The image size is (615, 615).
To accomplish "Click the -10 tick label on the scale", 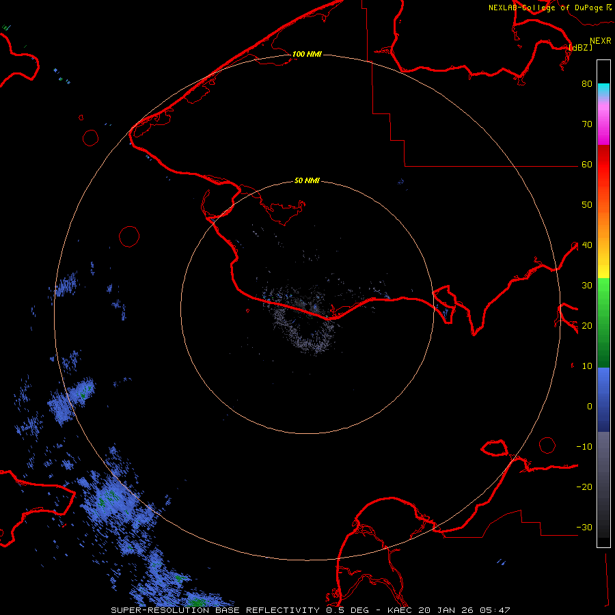I will point(584,447).
